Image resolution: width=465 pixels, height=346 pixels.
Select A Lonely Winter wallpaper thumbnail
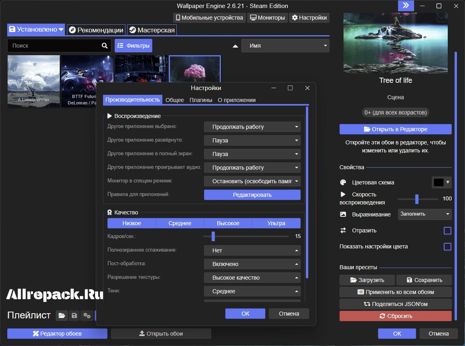(x=34, y=81)
